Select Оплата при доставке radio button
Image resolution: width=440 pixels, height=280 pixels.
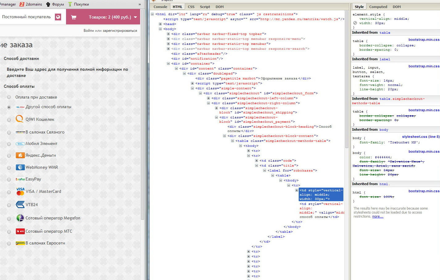point(9,97)
